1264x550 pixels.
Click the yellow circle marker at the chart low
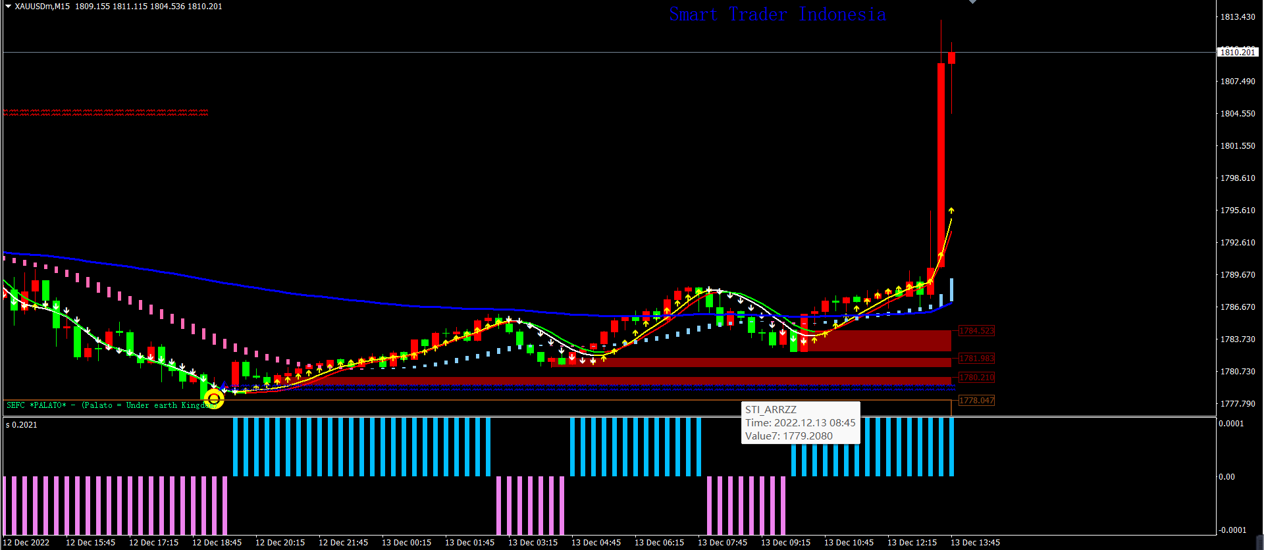[214, 398]
